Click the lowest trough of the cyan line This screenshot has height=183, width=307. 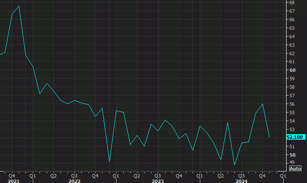234,165
